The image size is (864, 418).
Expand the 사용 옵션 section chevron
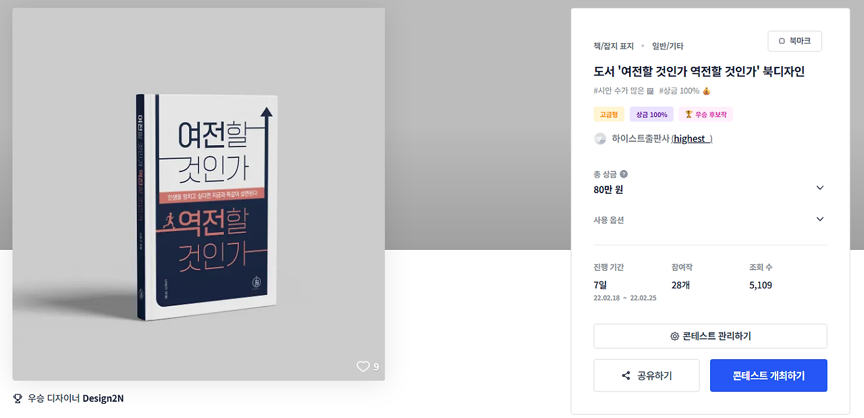[820, 219]
